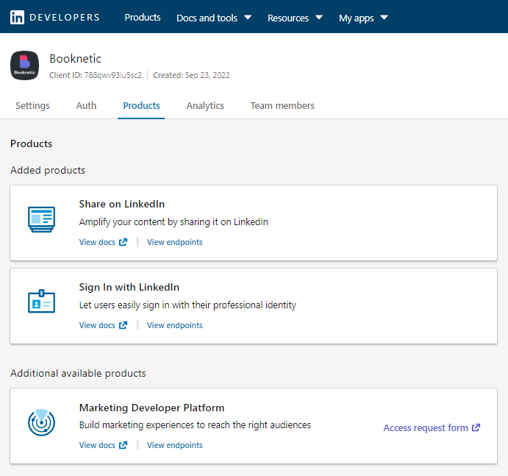Click 'Let users easily sign in' description
This screenshot has height=476, width=508.
pos(187,305)
